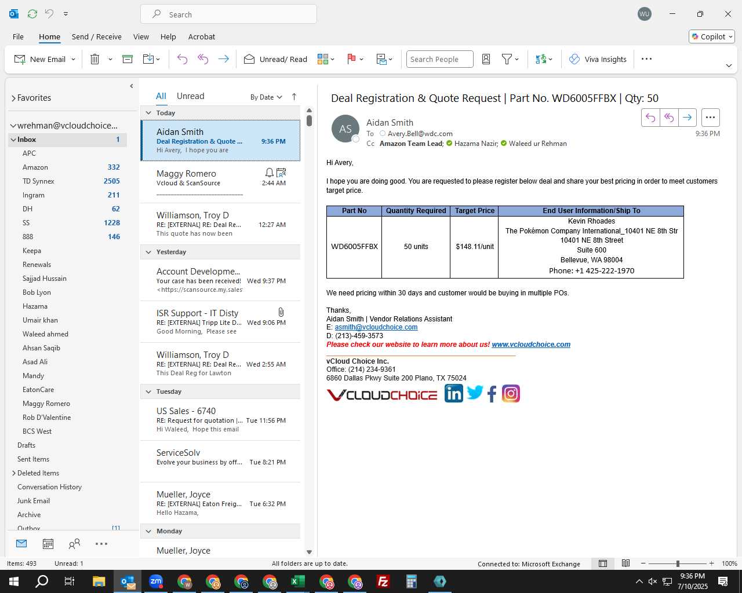Click the Mail view icon
The height and width of the screenshot is (593, 742).
click(x=21, y=544)
